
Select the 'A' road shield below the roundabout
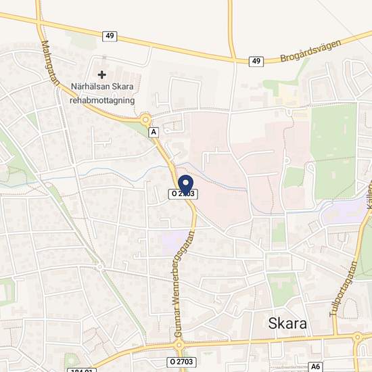tap(154, 132)
